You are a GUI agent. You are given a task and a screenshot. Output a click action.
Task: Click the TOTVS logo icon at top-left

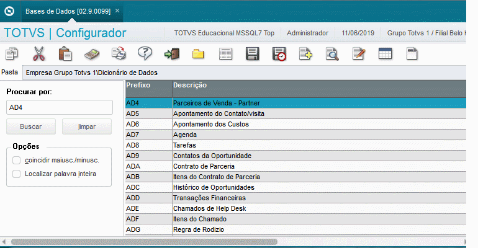[9, 11]
